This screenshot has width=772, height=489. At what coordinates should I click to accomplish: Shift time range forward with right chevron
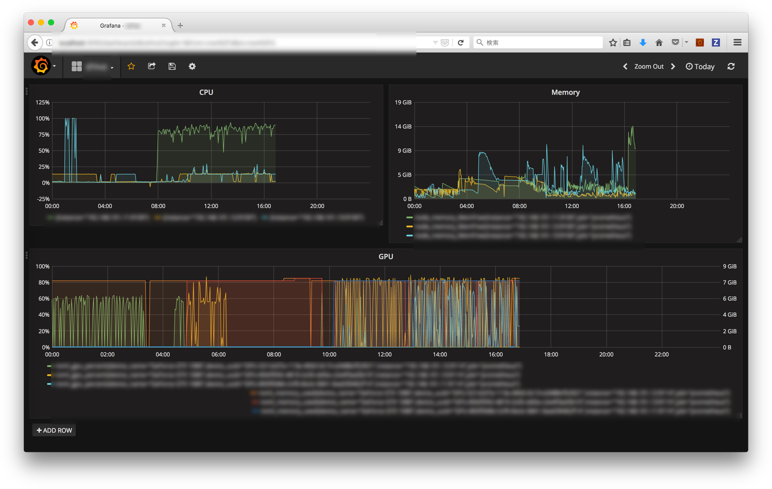coord(673,66)
